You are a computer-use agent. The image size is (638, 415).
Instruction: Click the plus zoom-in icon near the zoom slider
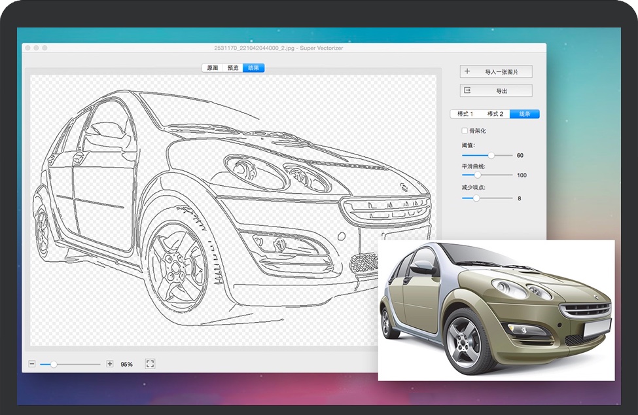tap(111, 363)
